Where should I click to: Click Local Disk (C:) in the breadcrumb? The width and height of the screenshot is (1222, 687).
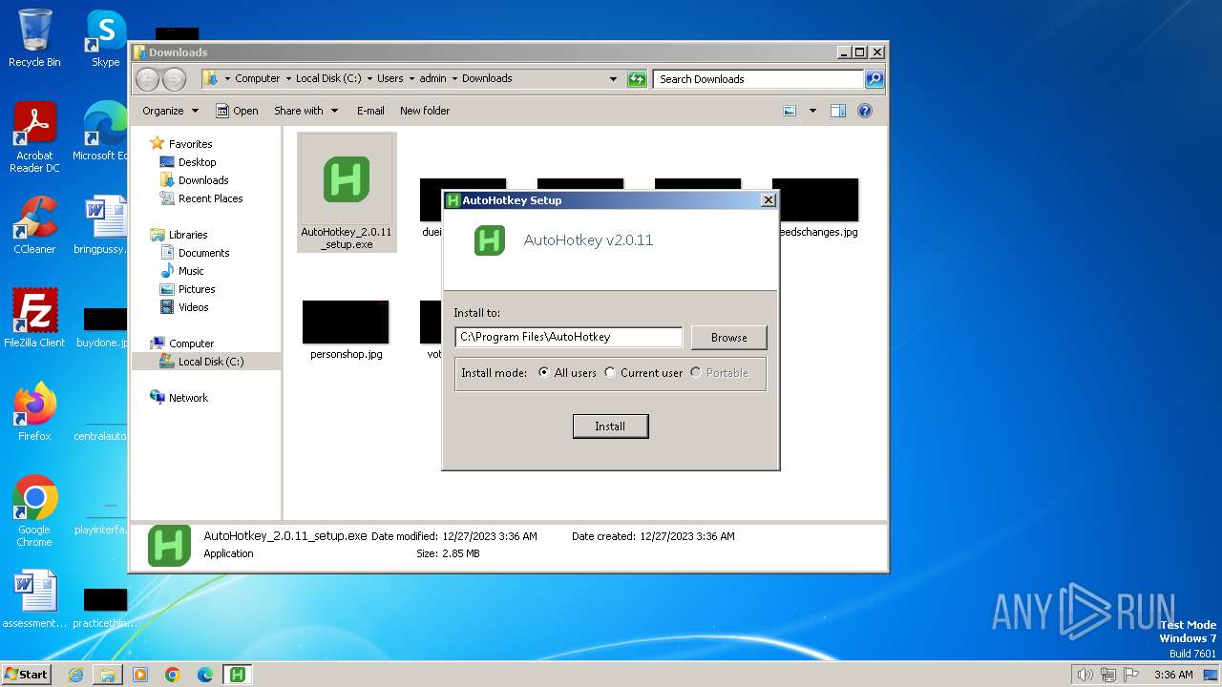pyautogui.click(x=328, y=79)
